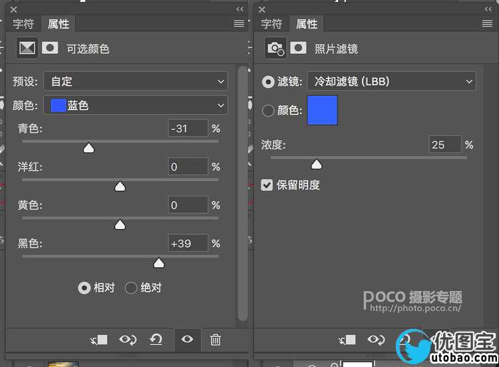Viewport: 499px width, 367px height.
Task: Click the 可选颜色 panel title text
Action: [x=88, y=49]
